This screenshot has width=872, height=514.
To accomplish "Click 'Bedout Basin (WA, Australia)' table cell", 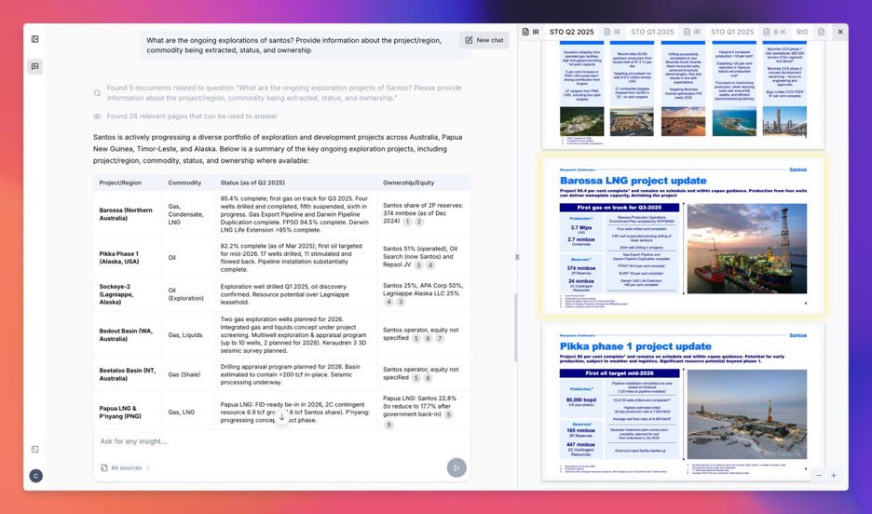I will pos(126,334).
